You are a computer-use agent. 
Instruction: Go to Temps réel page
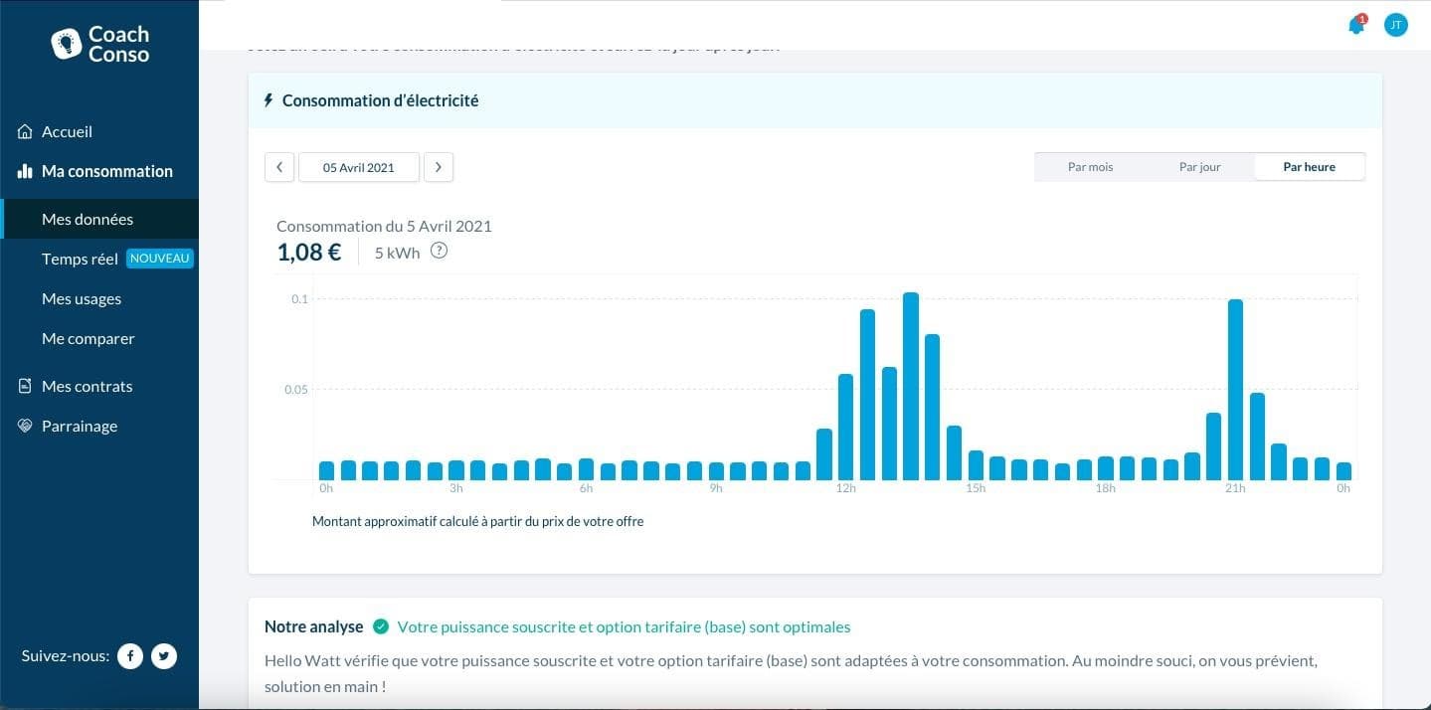click(x=80, y=259)
